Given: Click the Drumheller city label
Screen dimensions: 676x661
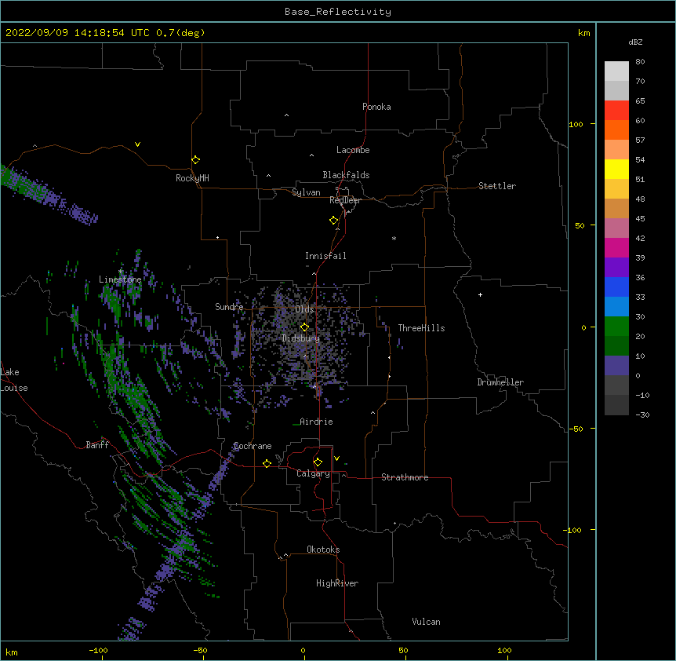Looking at the screenshot, I should (x=500, y=382).
